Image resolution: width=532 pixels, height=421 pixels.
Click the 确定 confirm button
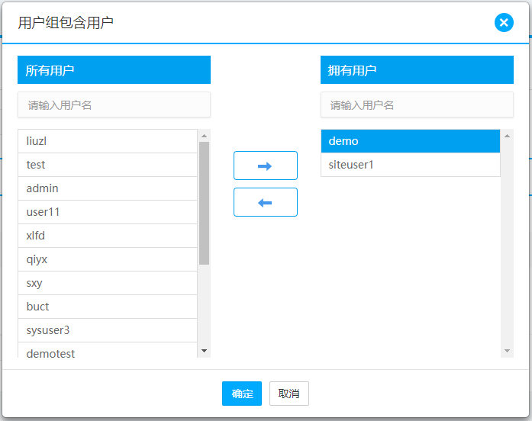(242, 394)
